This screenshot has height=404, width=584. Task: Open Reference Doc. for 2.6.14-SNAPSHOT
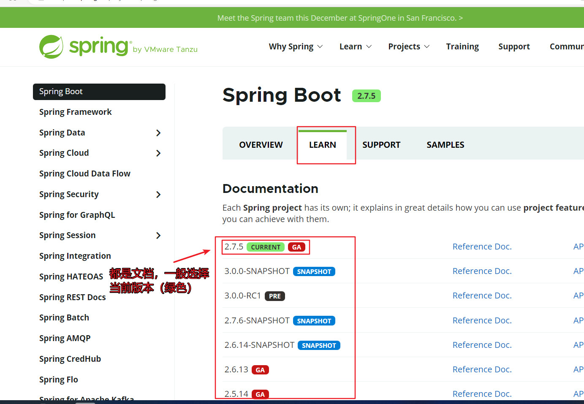click(482, 345)
